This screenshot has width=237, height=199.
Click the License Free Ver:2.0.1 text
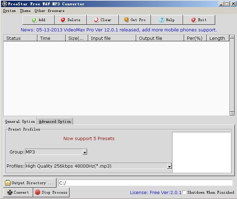click(156, 192)
